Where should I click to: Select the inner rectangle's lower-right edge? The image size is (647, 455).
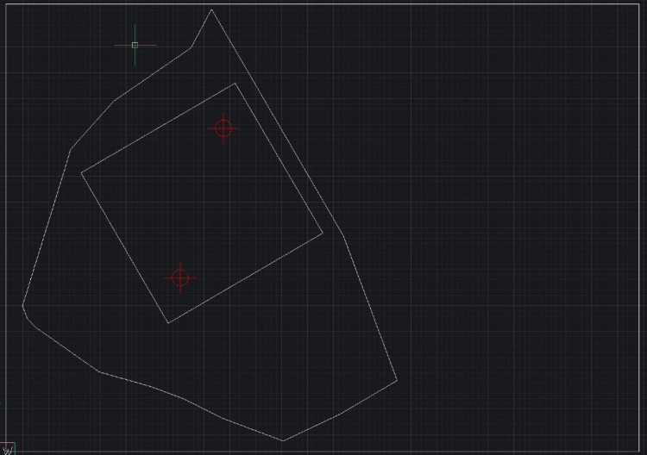(x=245, y=278)
